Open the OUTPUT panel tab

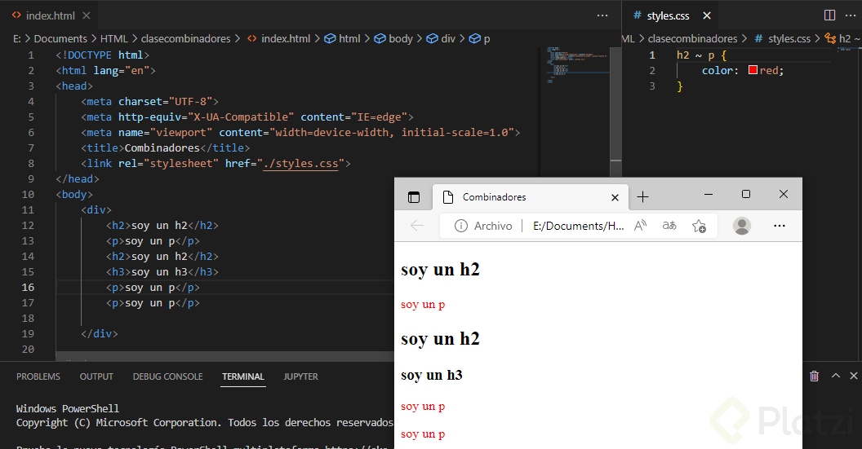(96, 376)
